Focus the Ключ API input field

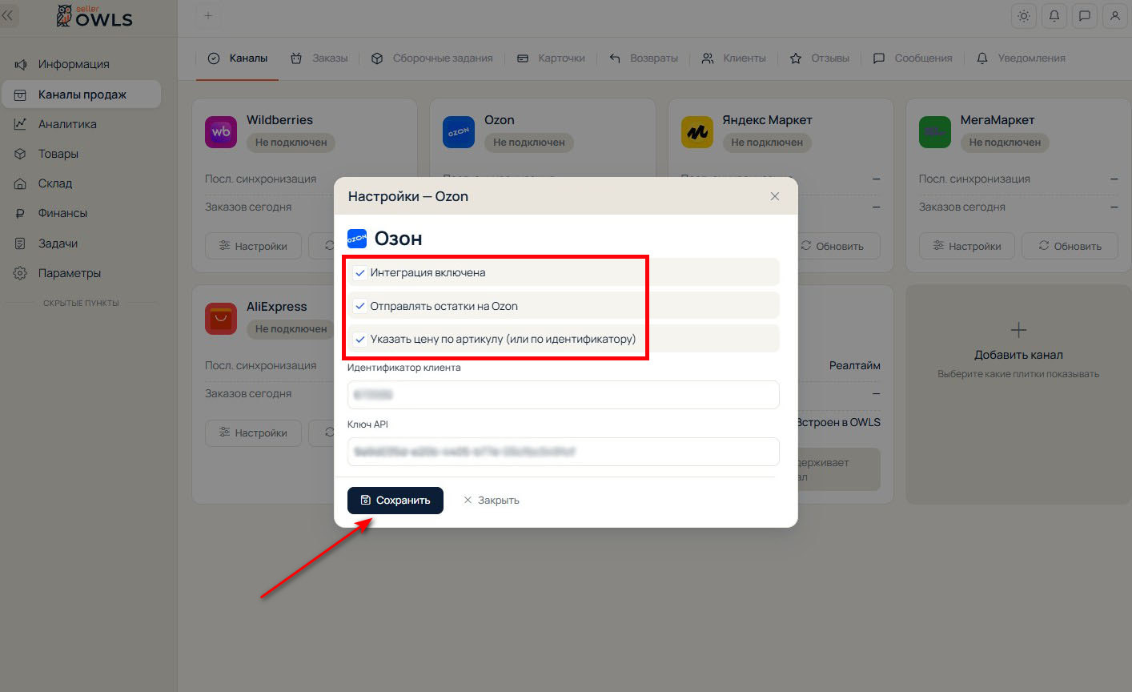point(563,452)
